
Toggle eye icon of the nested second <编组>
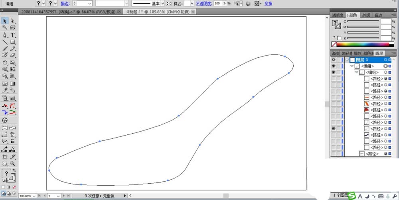333,72
